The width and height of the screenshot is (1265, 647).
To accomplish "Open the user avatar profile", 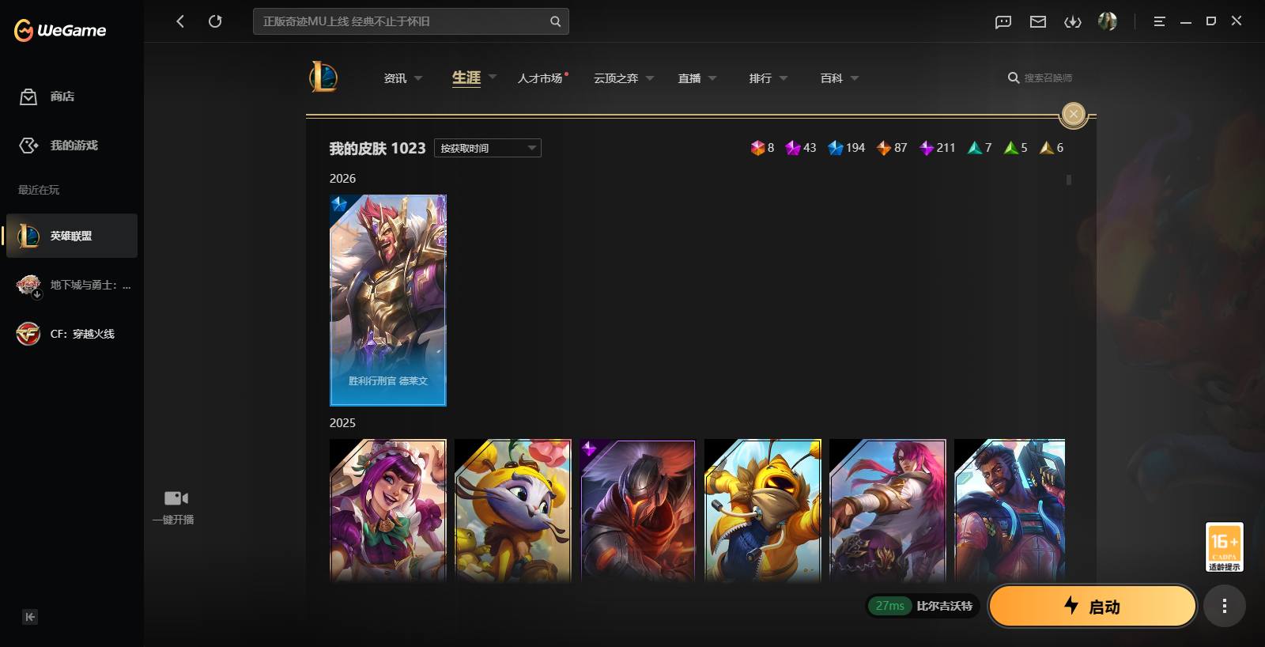I will (1108, 21).
